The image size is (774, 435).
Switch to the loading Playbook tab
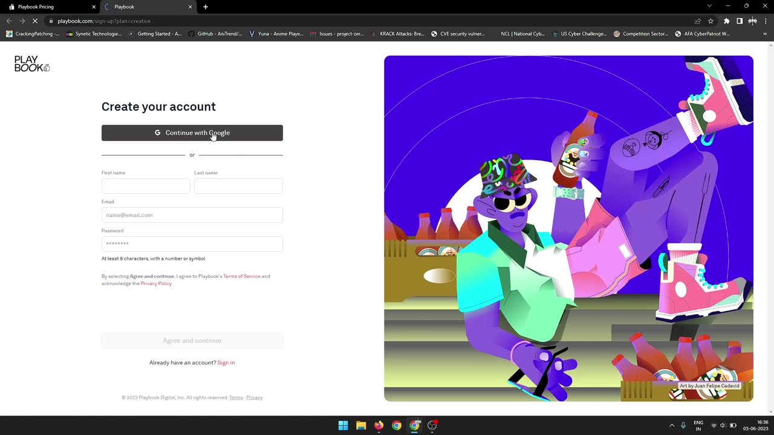(148, 7)
